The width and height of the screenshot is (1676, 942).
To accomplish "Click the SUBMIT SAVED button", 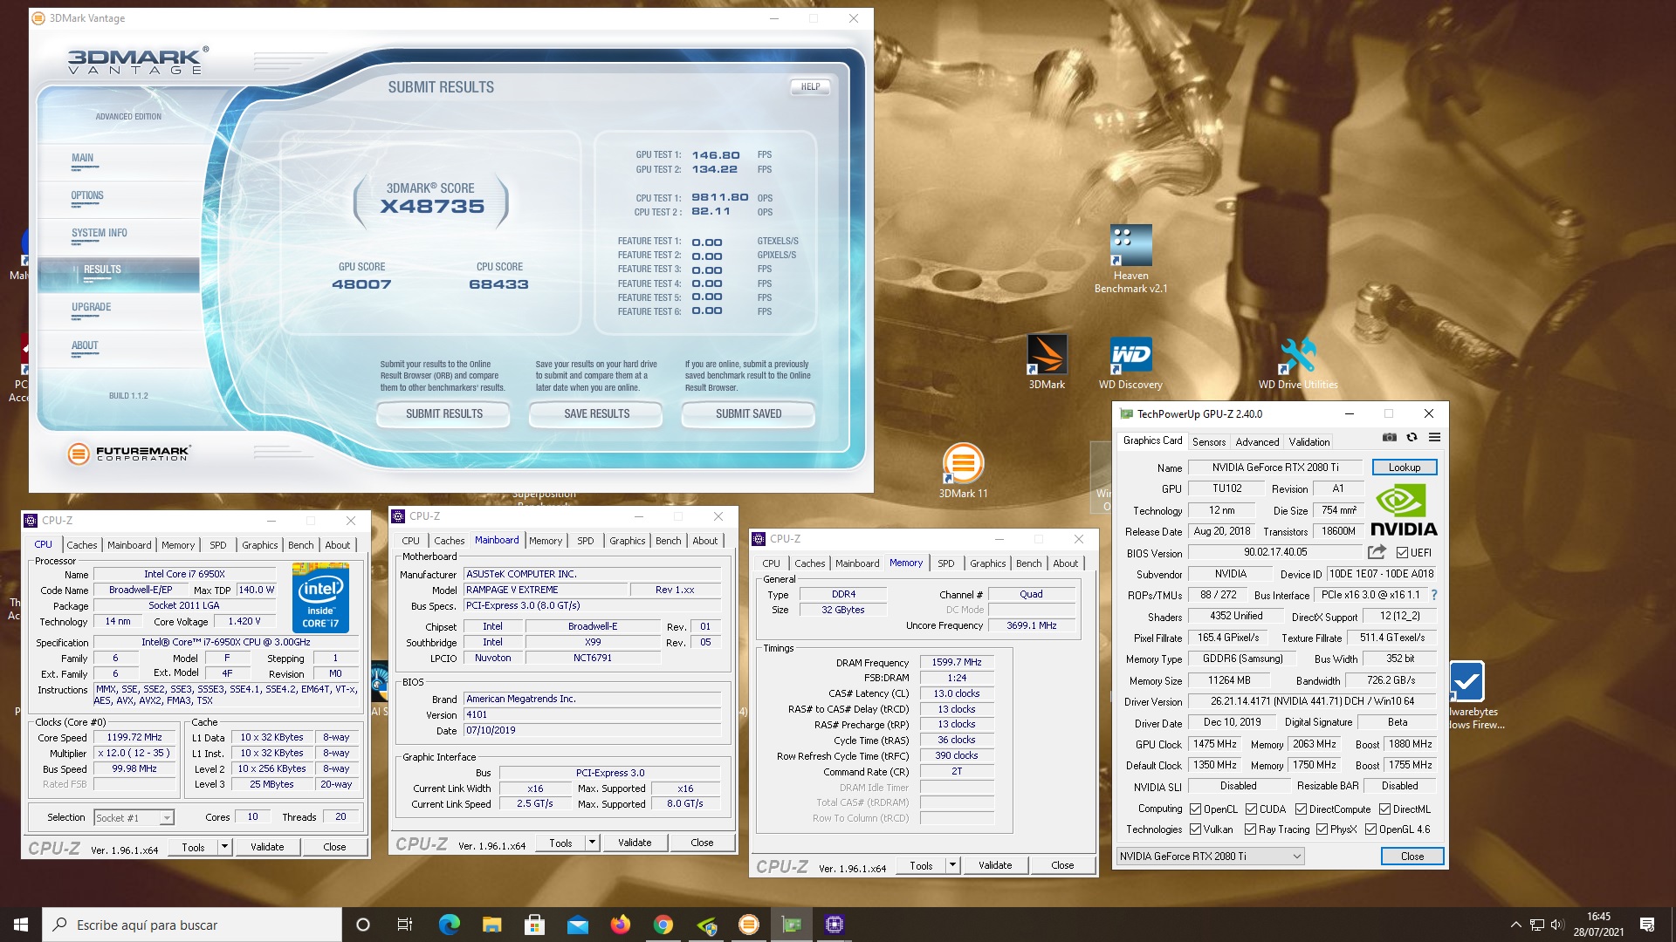I will tap(748, 414).
